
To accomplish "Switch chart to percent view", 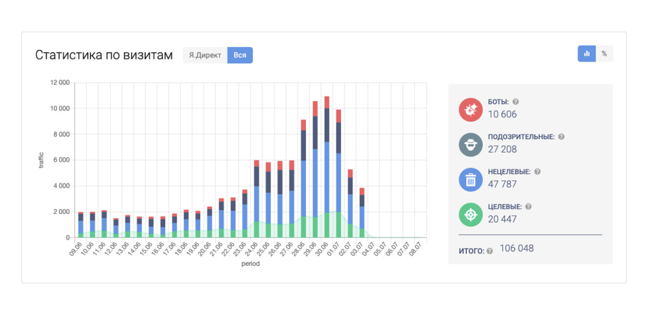I will [x=604, y=54].
